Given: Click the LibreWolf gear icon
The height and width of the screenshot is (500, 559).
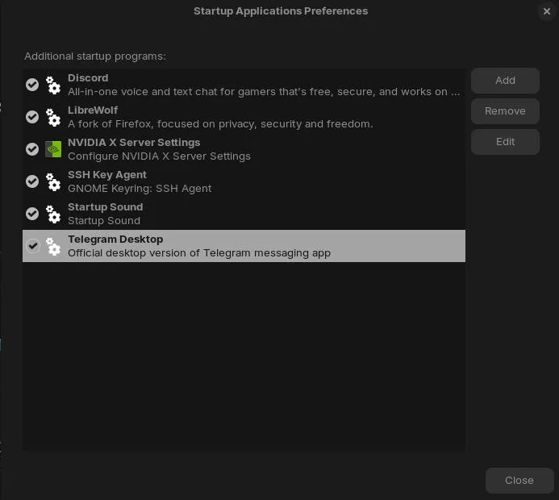Looking at the screenshot, I should [x=53, y=117].
